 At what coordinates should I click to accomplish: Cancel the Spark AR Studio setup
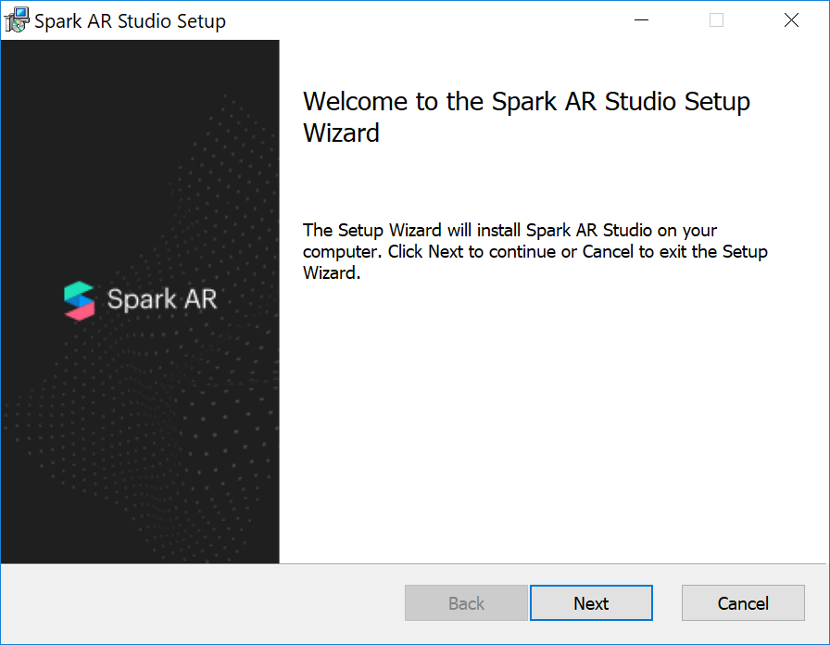point(743,603)
